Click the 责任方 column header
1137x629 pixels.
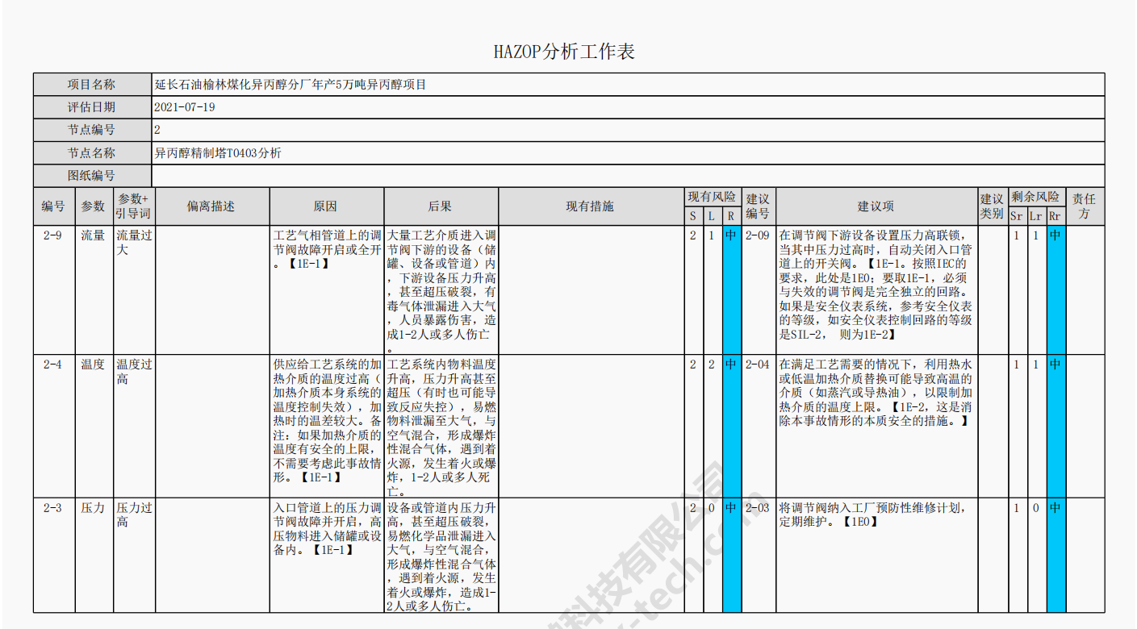pyautogui.click(x=1085, y=206)
